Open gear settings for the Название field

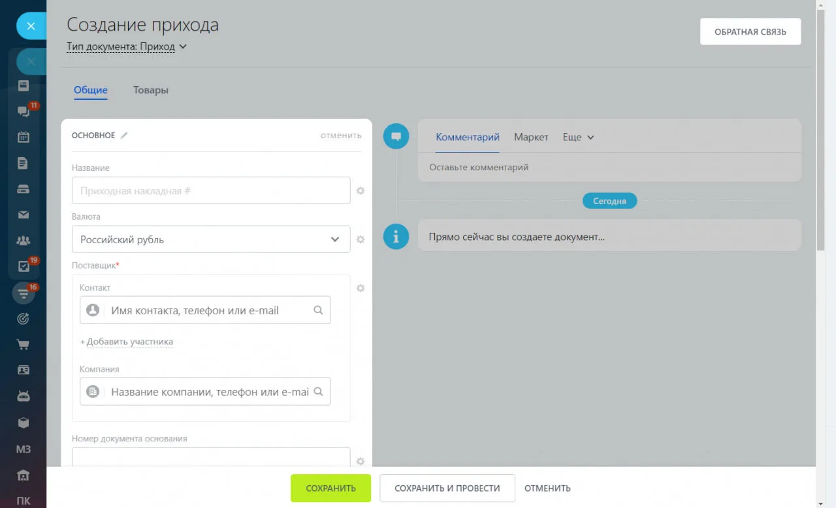(x=360, y=191)
